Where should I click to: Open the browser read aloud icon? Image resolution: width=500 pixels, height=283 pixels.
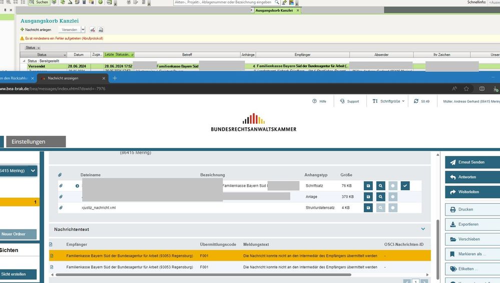click(x=454, y=89)
